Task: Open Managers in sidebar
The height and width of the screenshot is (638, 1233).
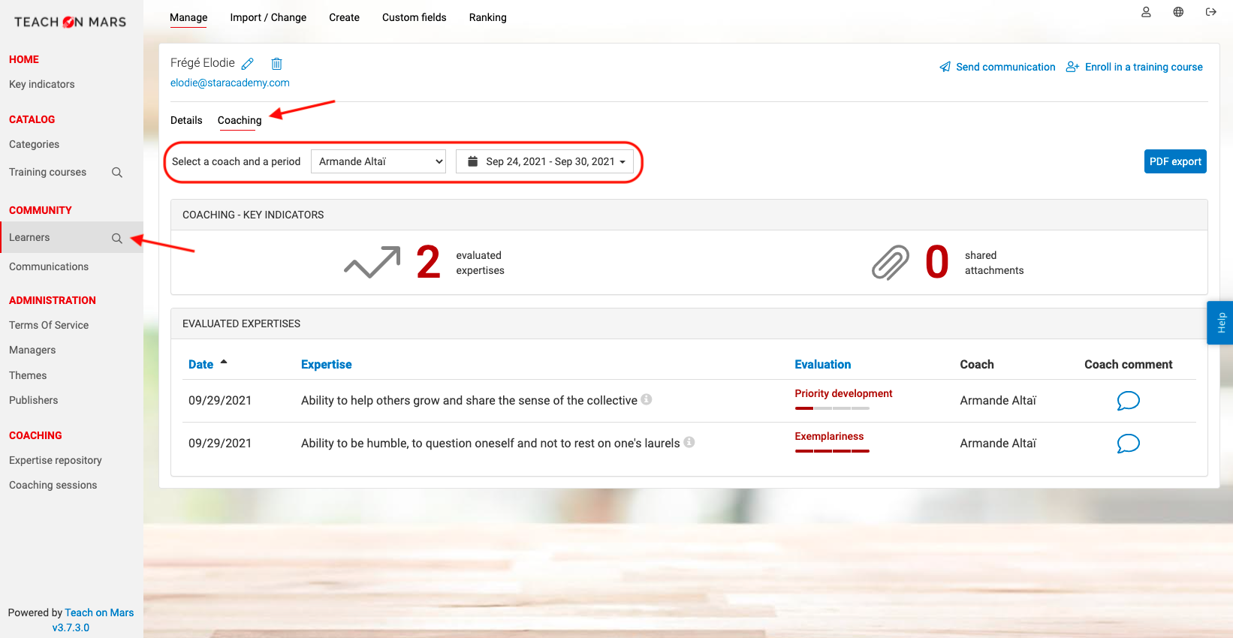Action: click(32, 350)
